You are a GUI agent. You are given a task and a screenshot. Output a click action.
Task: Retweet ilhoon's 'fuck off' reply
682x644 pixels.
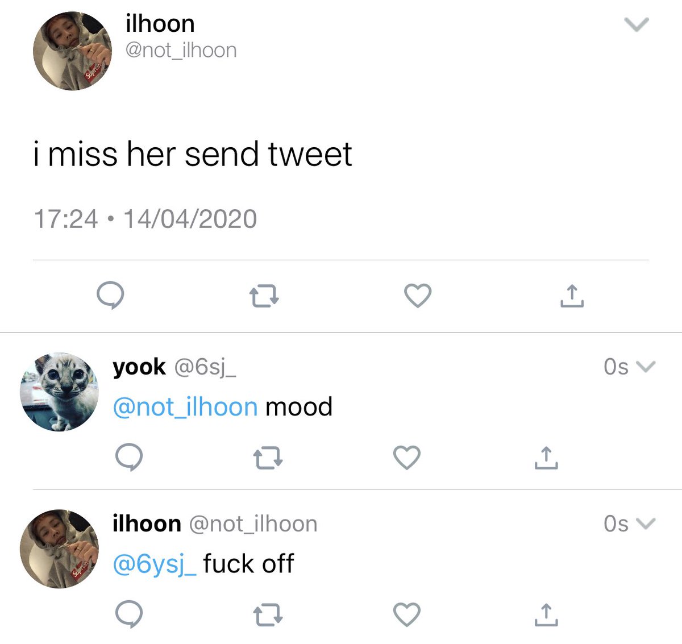coord(268,615)
